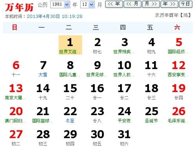Select December 8 国际儿童 day

point(70,69)
